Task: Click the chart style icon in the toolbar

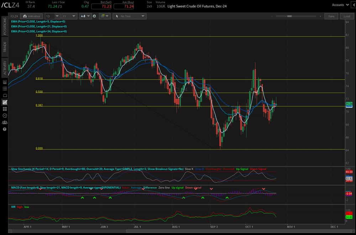Action: [82, 16]
